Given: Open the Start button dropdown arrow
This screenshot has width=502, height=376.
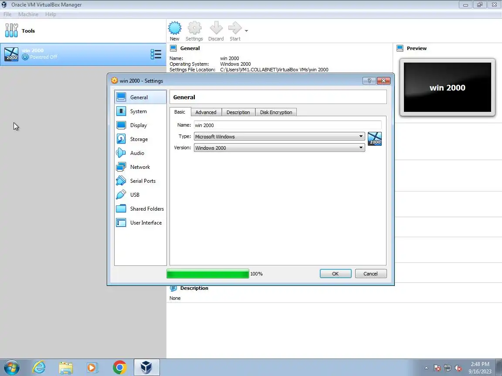Looking at the screenshot, I should 246,31.
